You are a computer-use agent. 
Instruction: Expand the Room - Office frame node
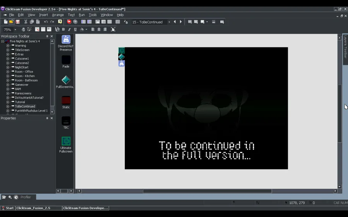(x=8, y=72)
